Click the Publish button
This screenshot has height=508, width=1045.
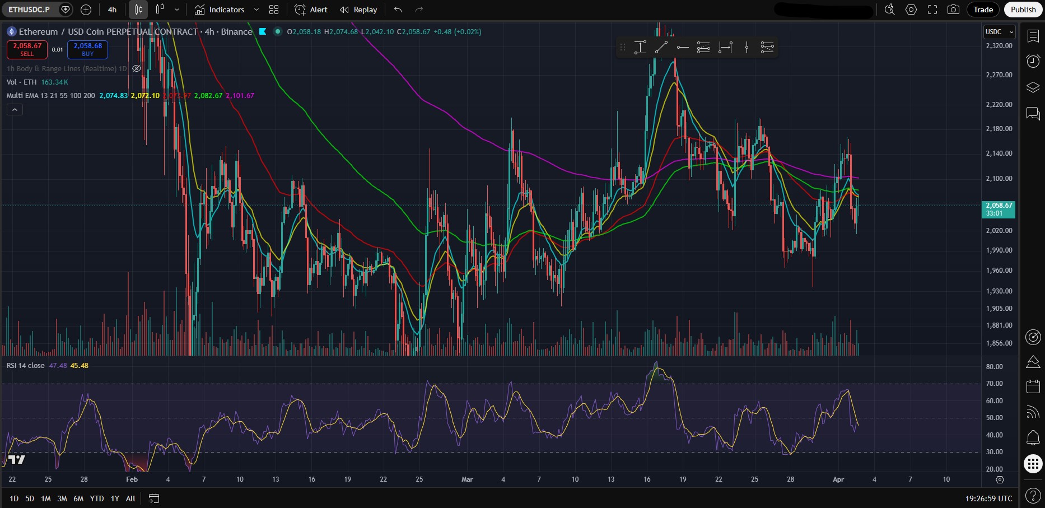tap(1023, 10)
